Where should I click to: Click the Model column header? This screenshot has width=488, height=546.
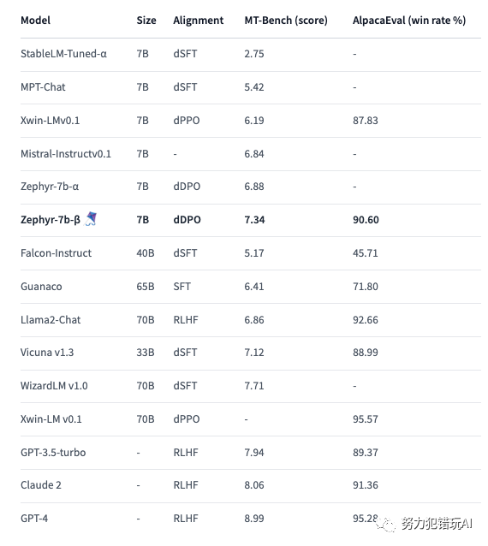pyautogui.click(x=35, y=21)
